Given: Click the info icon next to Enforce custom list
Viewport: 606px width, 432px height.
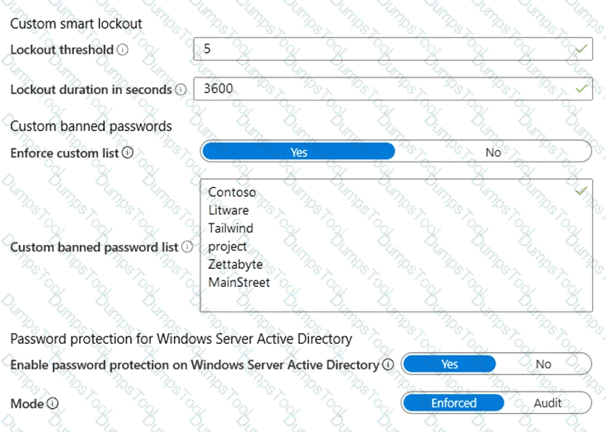Looking at the screenshot, I should 127,153.
